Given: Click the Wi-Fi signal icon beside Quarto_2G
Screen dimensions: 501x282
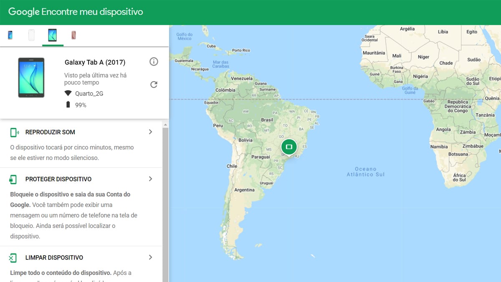Looking at the screenshot, I should [x=68, y=93].
